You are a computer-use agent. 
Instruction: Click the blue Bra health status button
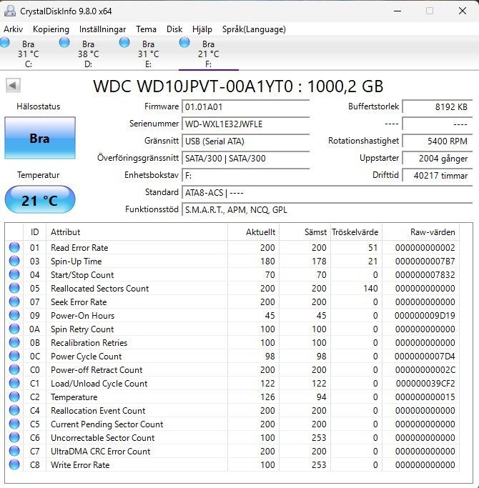click(x=39, y=138)
